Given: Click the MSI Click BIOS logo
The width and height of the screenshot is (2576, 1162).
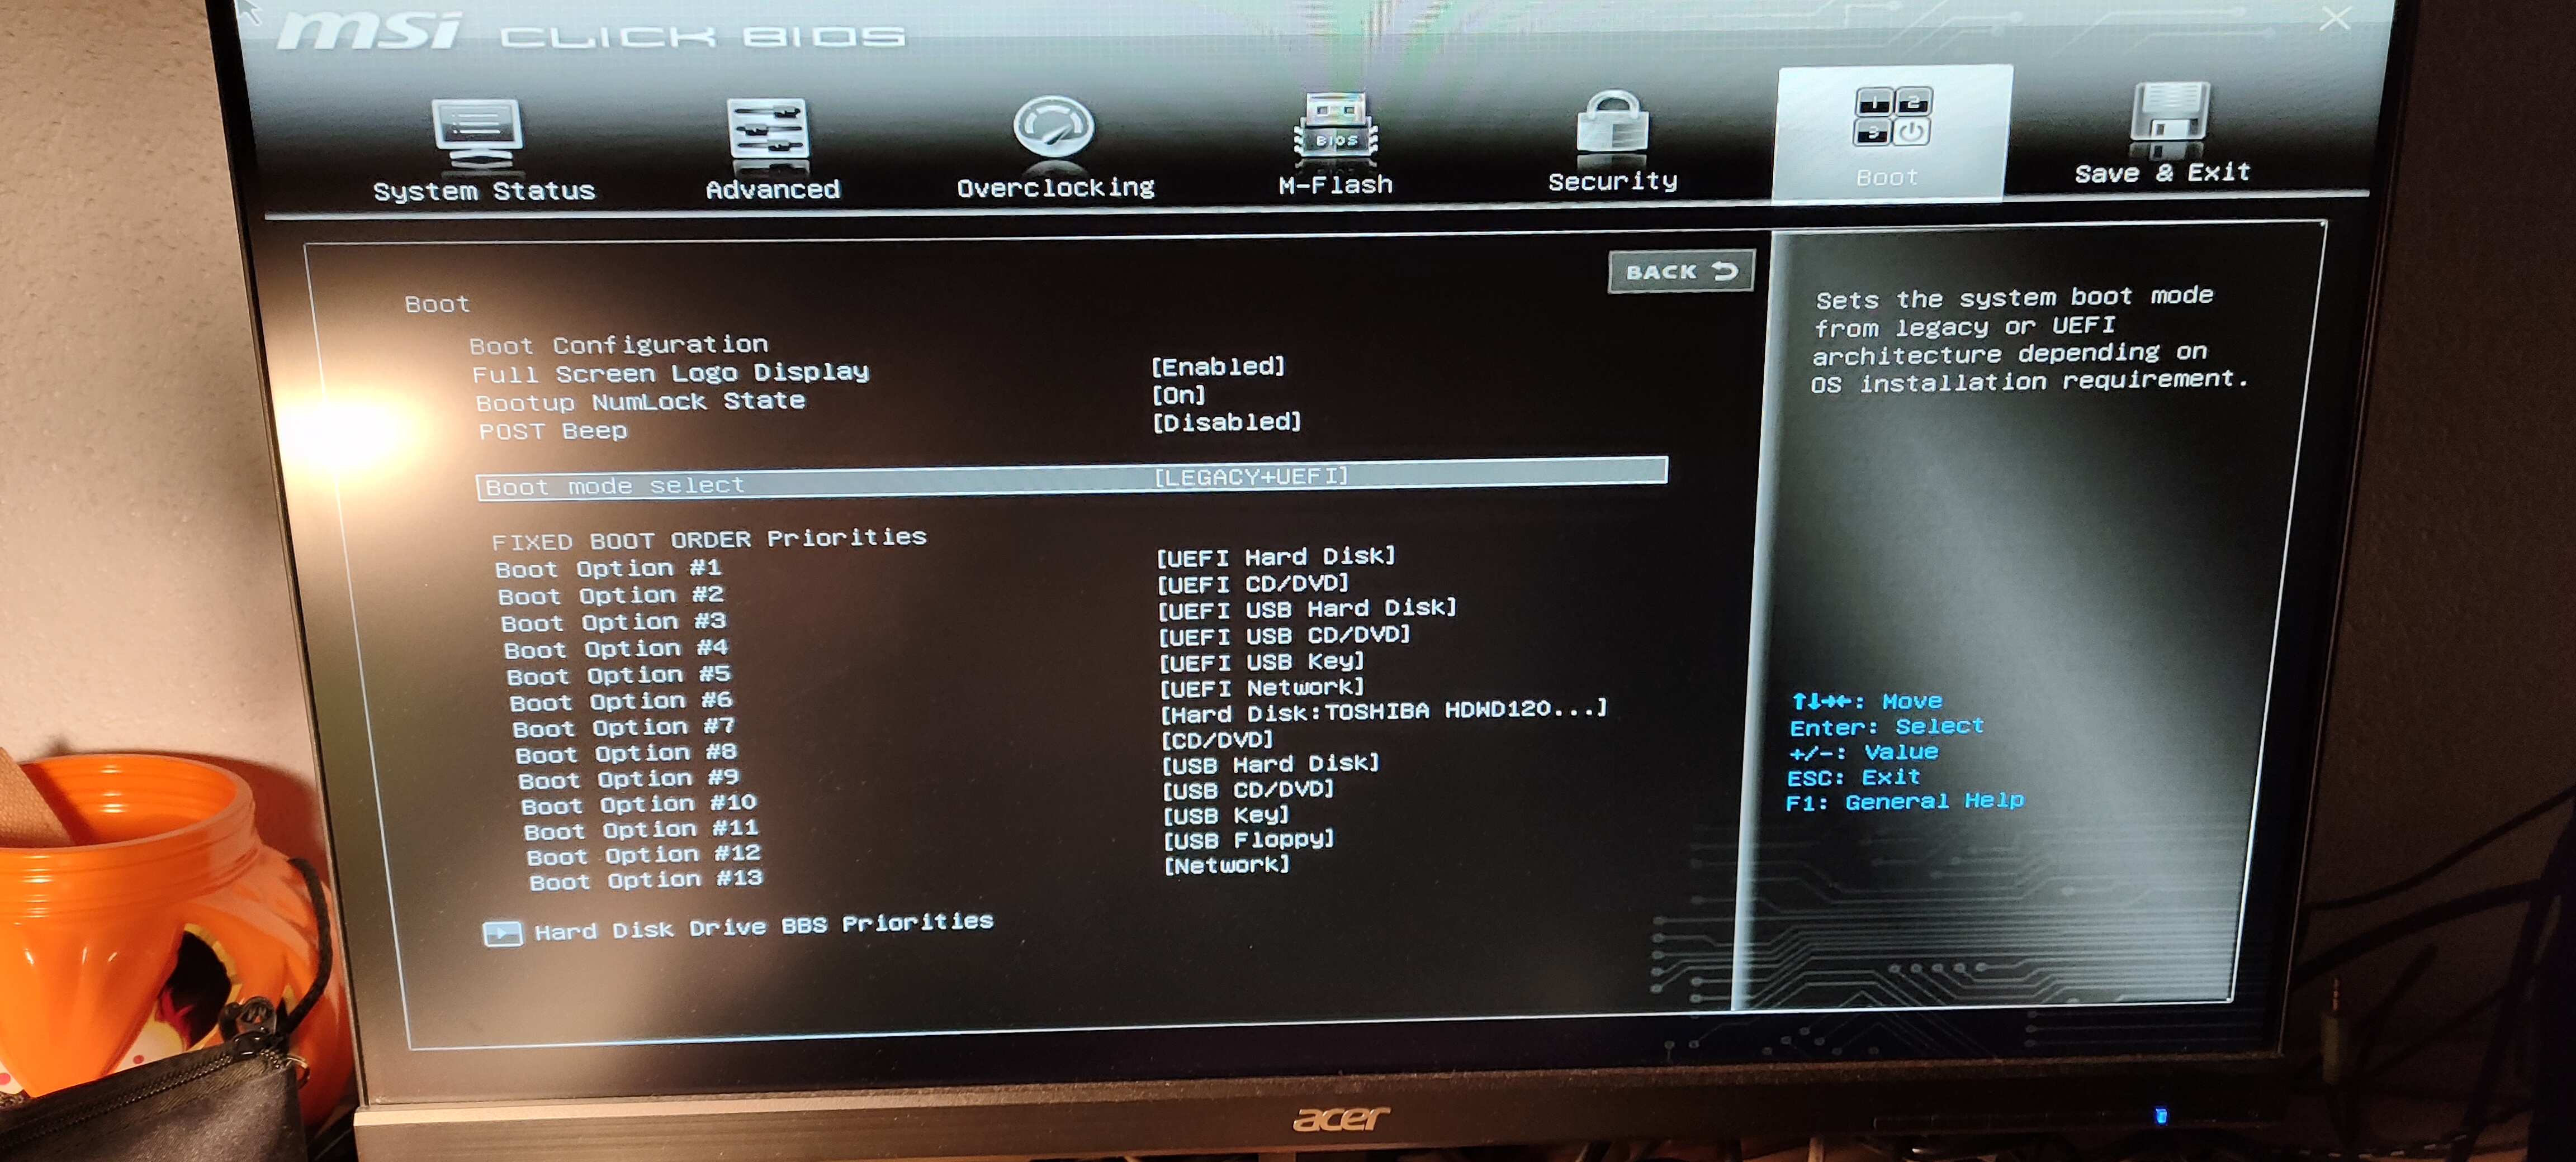Looking at the screenshot, I should [x=590, y=33].
